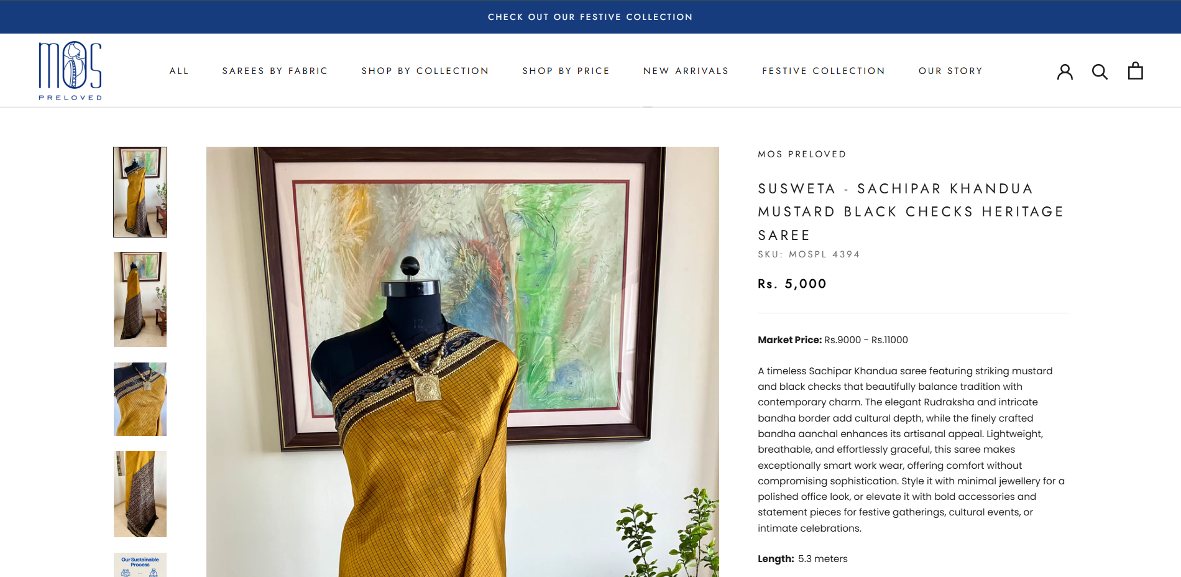Screen dimensions: 1181x577
Task: Click the MOS Preloved logo
Action: (x=70, y=70)
